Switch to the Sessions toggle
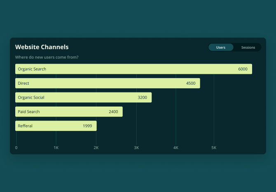This screenshot has height=192, width=276. [x=248, y=47]
